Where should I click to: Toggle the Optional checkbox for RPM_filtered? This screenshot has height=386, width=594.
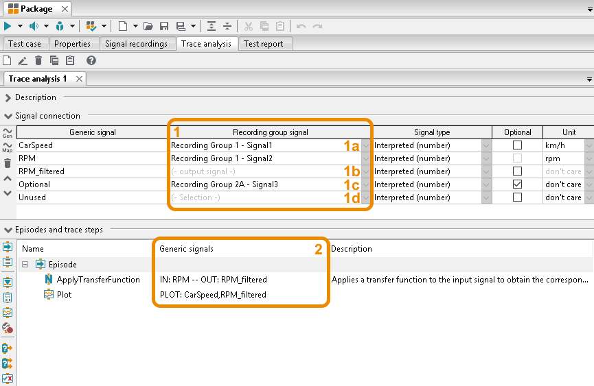click(517, 171)
